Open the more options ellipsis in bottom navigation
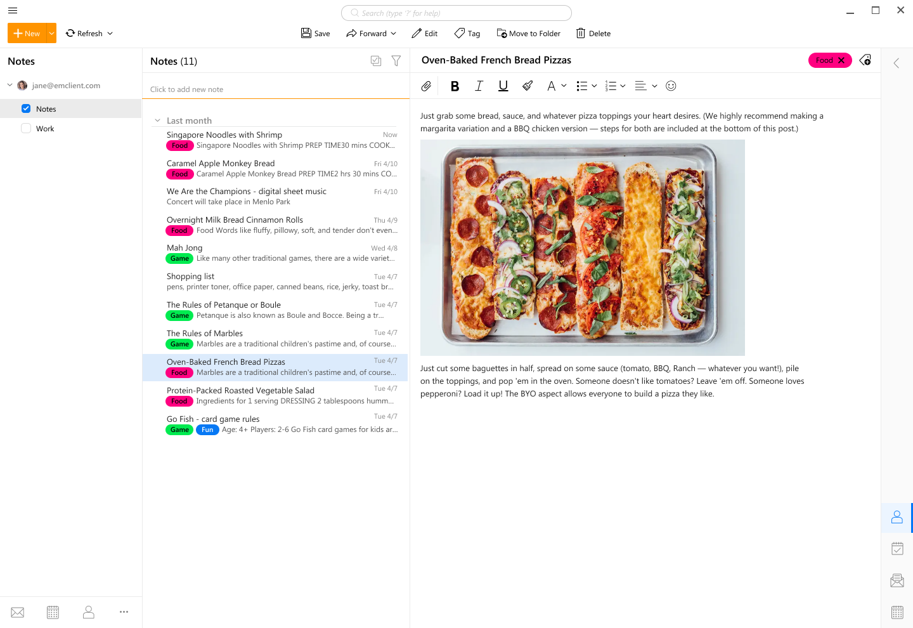This screenshot has width=913, height=628. [124, 612]
